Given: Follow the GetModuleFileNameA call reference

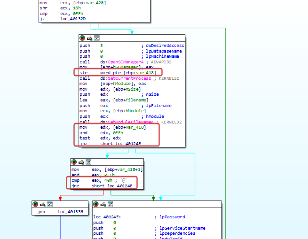Looking at the screenshot, I should coord(130,122).
